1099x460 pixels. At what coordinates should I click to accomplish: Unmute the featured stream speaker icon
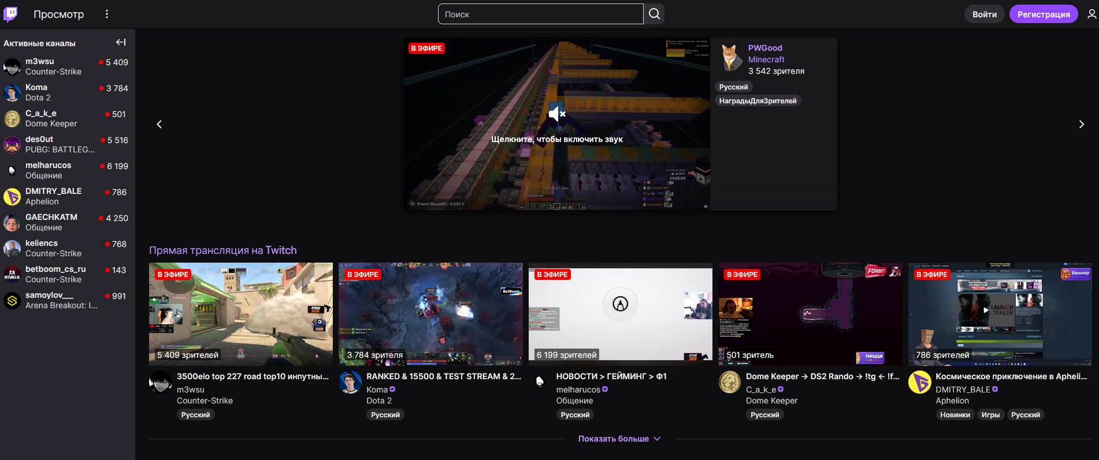pyautogui.click(x=557, y=114)
